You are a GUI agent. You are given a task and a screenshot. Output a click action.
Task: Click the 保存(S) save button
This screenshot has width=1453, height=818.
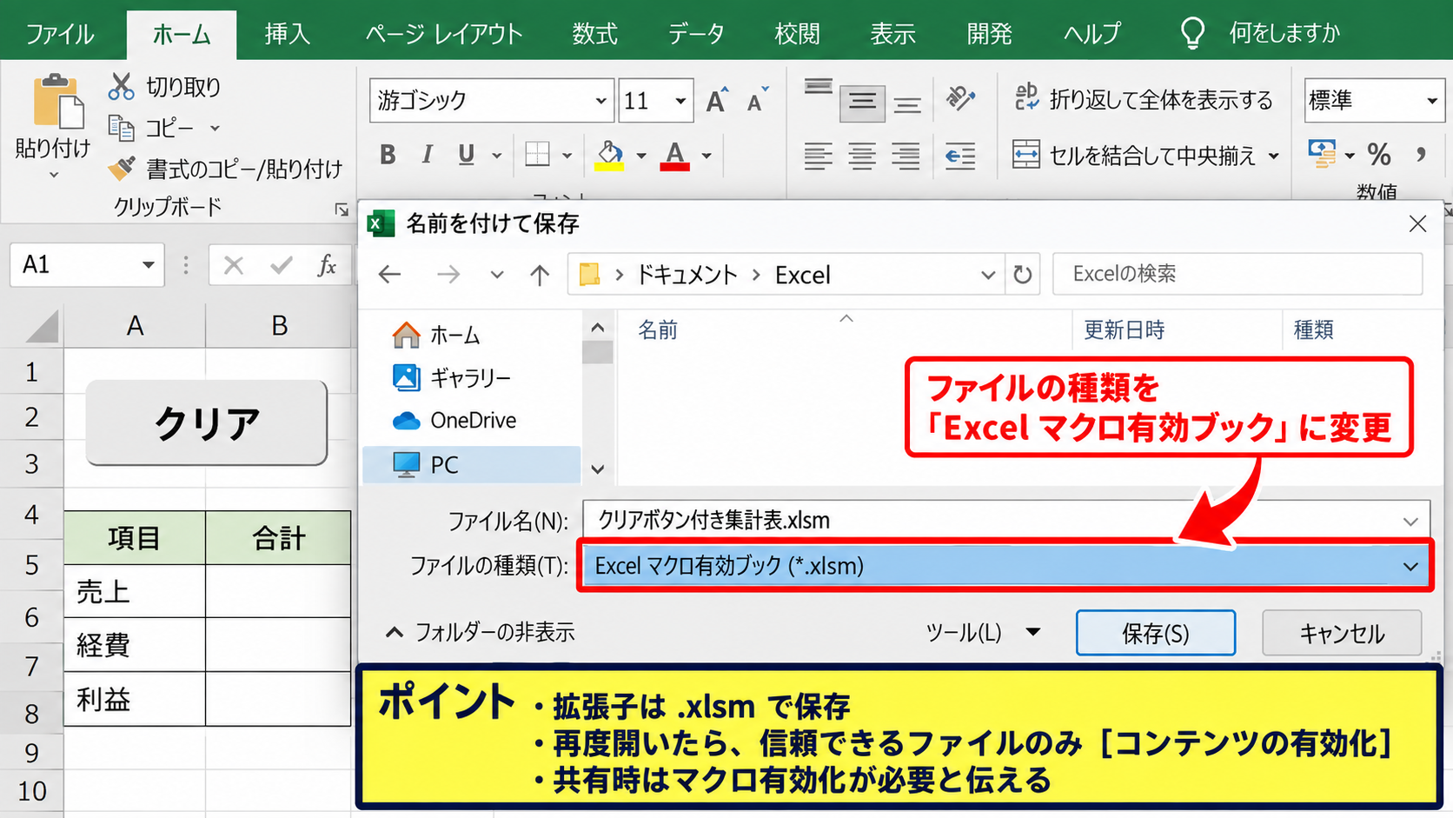(x=1155, y=633)
